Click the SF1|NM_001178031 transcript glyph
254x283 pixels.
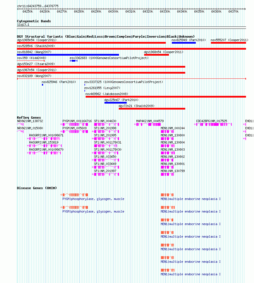(106, 146)
